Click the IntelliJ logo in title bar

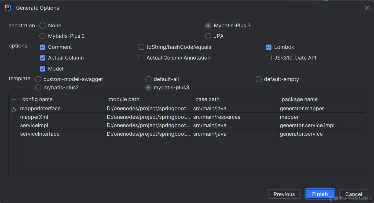point(8,8)
